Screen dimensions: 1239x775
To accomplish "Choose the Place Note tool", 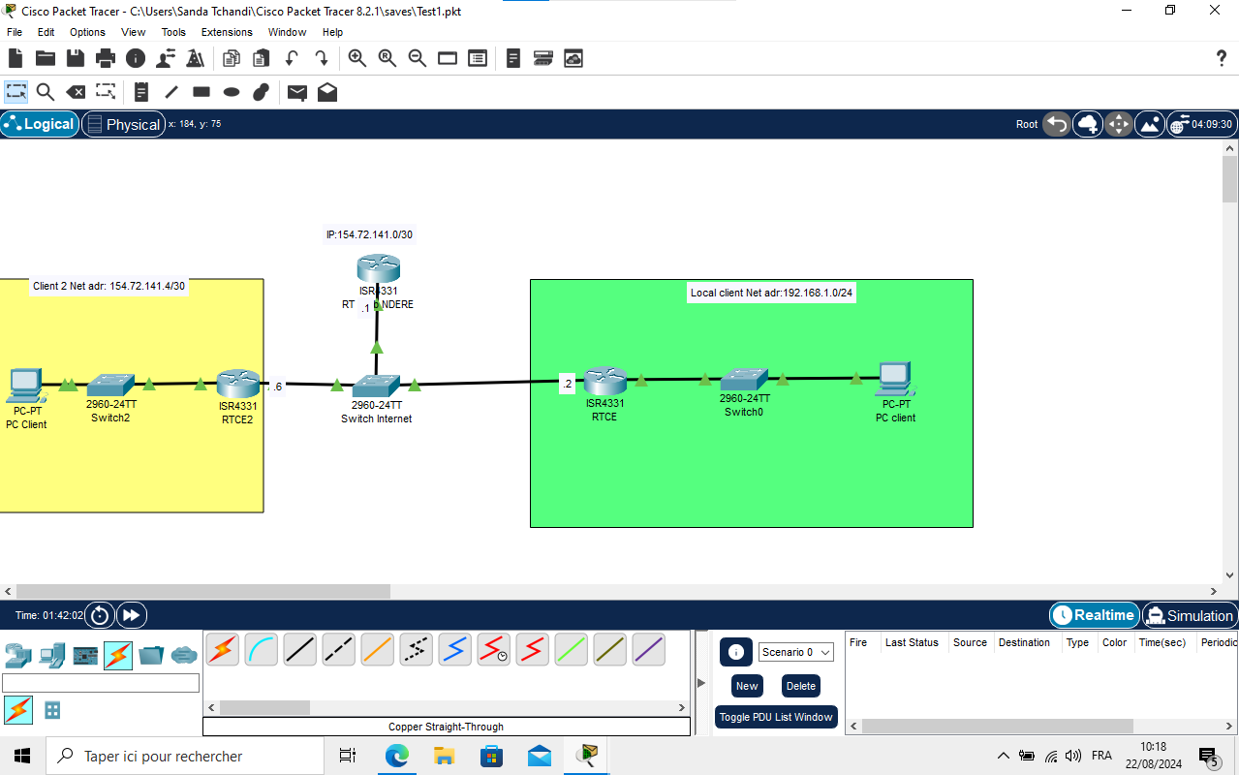I will 141,92.
